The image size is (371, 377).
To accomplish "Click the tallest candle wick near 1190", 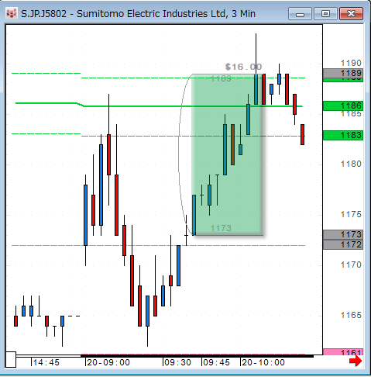I will (256, 54).
